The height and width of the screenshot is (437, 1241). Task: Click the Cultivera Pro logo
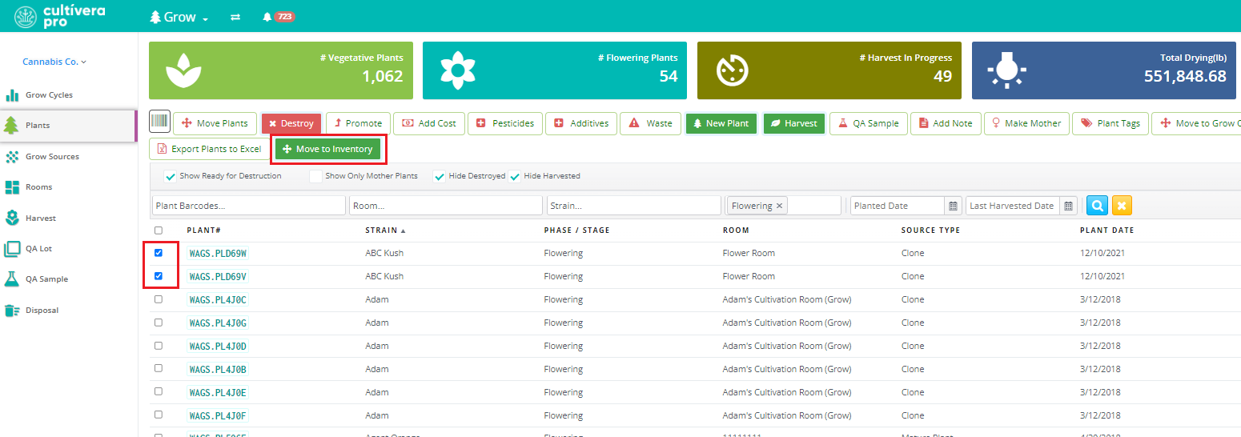pos(59,17)
